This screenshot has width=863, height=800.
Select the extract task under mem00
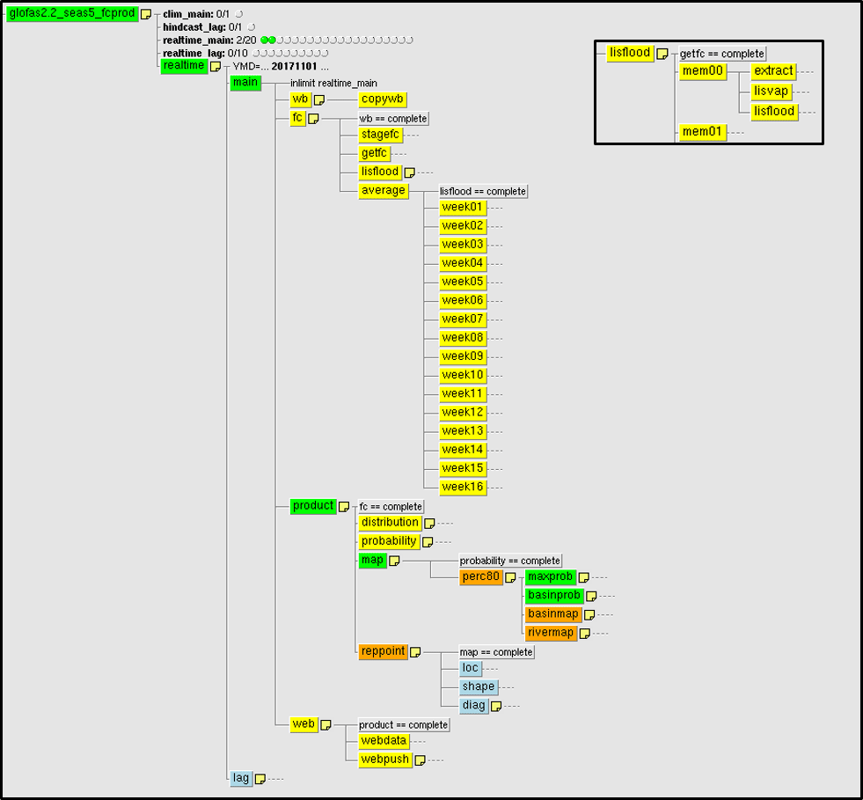773,71
